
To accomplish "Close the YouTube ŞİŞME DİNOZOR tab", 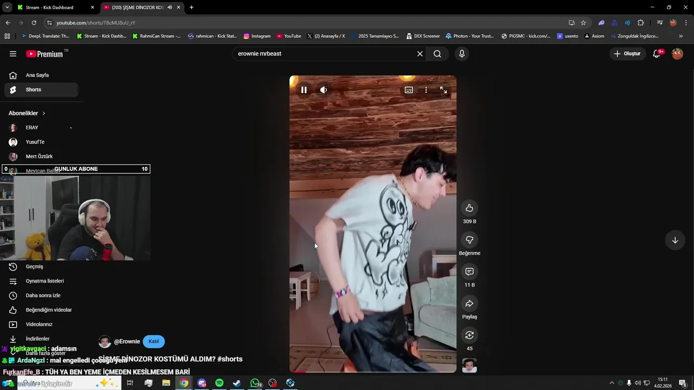I will 178,8.
